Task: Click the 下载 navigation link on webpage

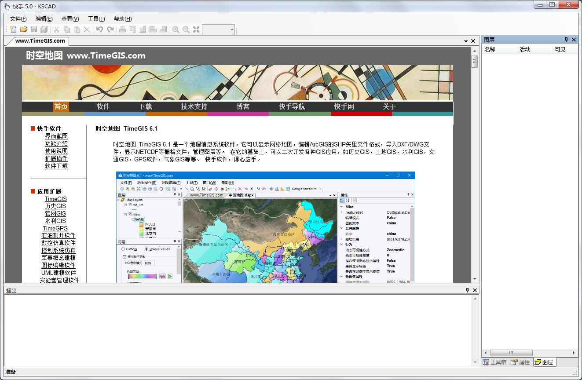Action: click(x=145, y=106)
